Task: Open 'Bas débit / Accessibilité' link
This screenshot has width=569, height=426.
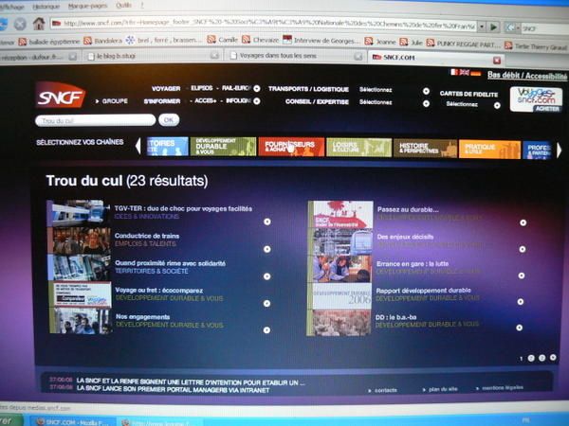Action: click(x=527, y=76)
